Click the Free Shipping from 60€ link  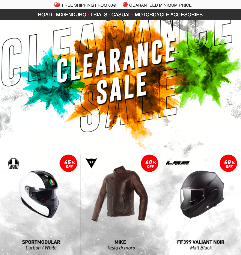coord(89,5)
